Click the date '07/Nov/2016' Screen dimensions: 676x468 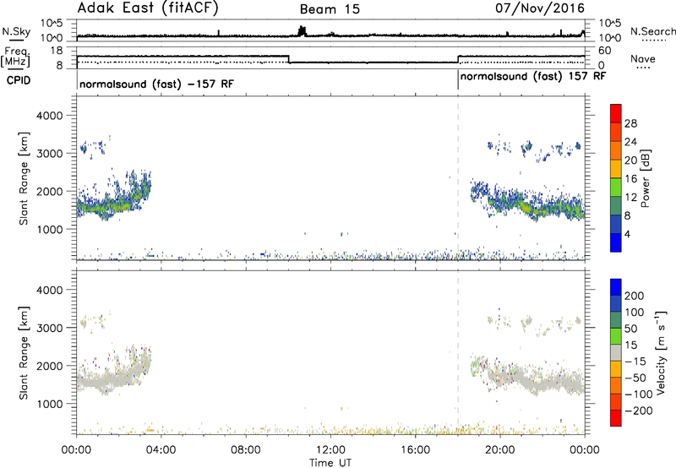tap(539, 8)
